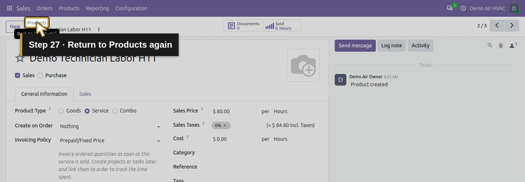Edit the Sales Price field
The height and width of the screenshot is (182, 525).
click(x=234, y=111)
